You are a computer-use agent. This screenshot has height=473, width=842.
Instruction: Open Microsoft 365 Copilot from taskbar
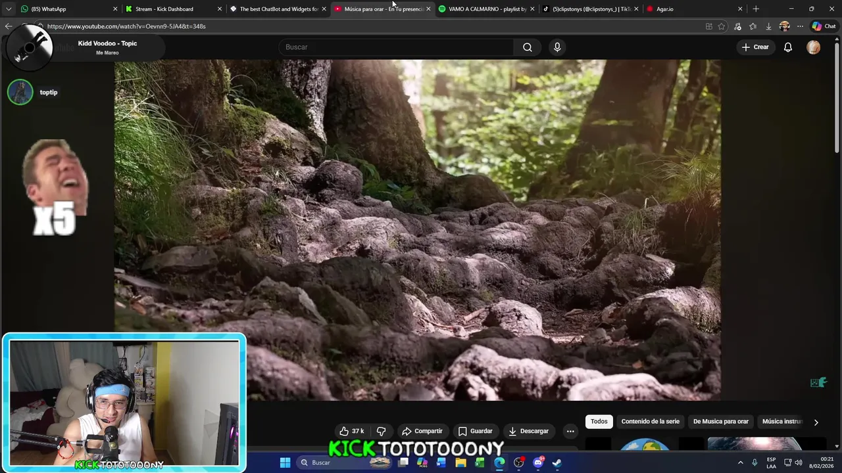422,462
